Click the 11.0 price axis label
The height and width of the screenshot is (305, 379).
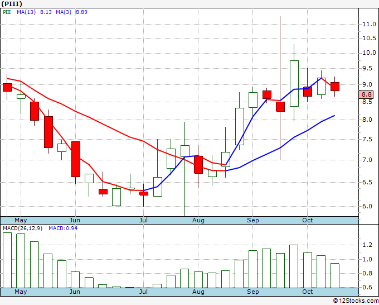click(x=367, y=25)
